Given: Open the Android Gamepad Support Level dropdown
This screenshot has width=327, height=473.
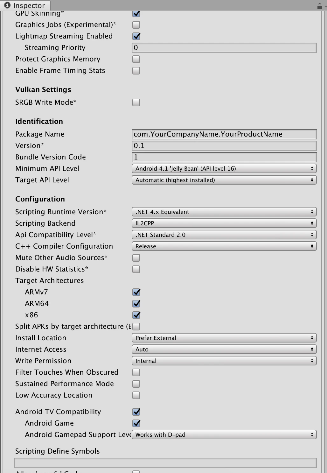Looking at the screenshot, I should [224, 434].
